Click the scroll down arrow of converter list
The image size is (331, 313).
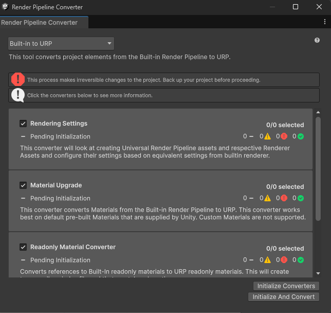(x=318, y=273)
